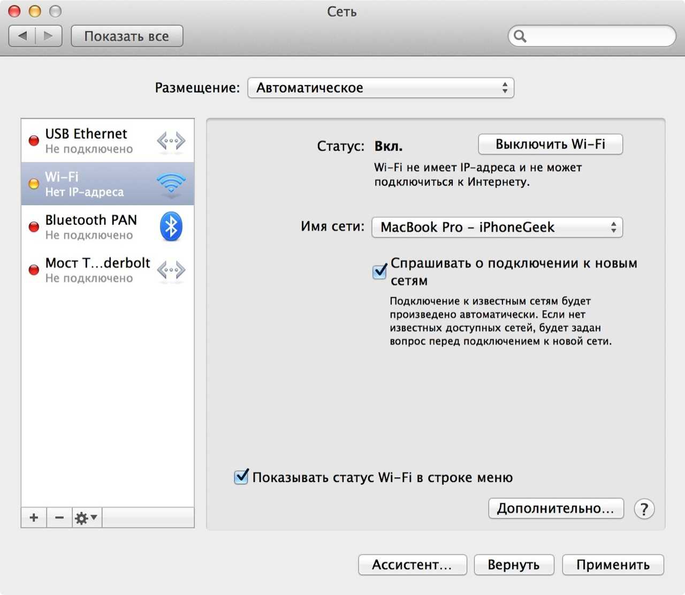
Task: Click the Wi-Fi signal icon in sidebar
Action: point(171,184)
